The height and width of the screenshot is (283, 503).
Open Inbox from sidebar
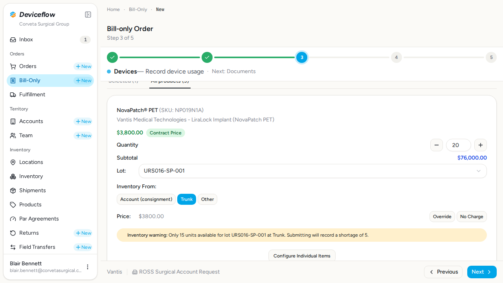(x=50, y=40)
